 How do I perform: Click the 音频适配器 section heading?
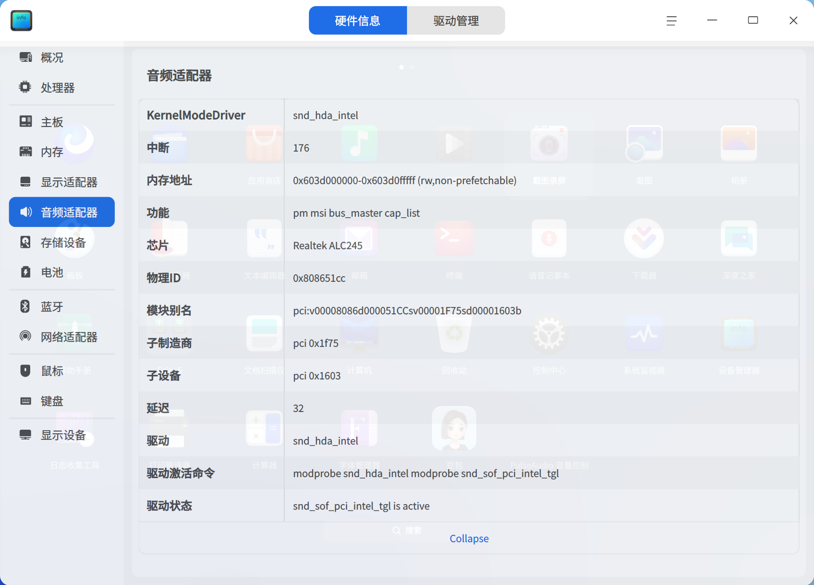coord(179,75)
